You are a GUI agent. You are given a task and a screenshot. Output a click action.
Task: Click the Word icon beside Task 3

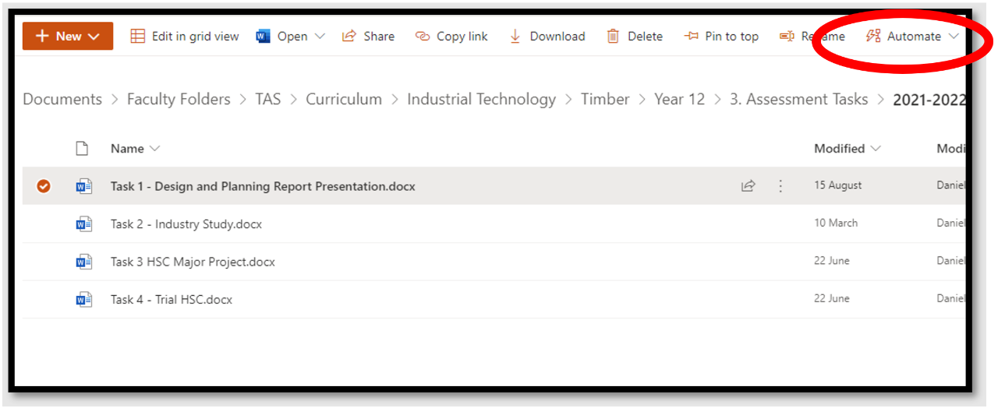[x=83, y=262]
